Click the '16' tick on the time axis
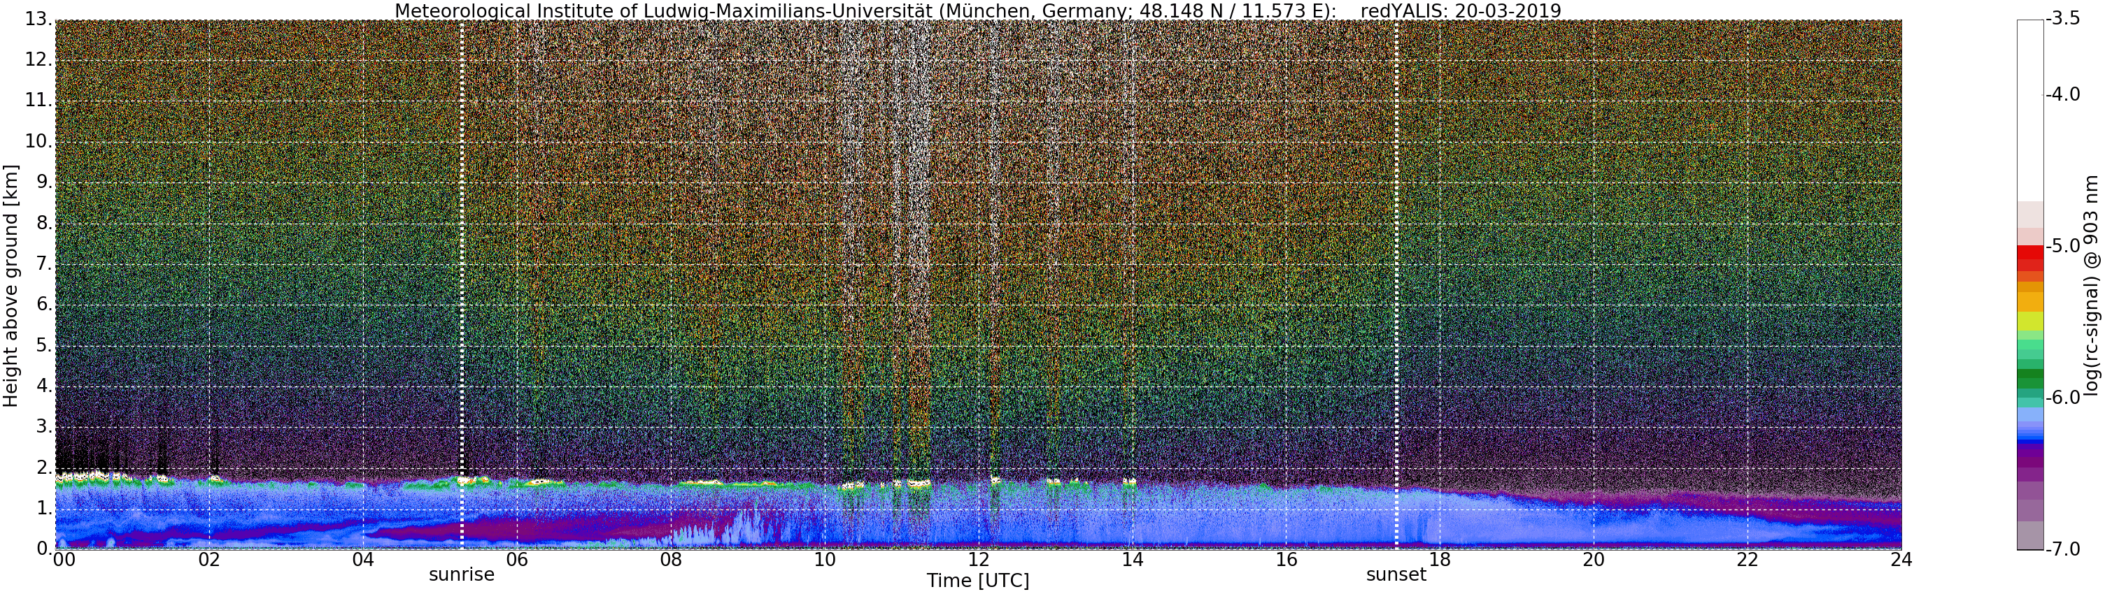Screen dimensions: 2105x594 [x=1287, y=560]
